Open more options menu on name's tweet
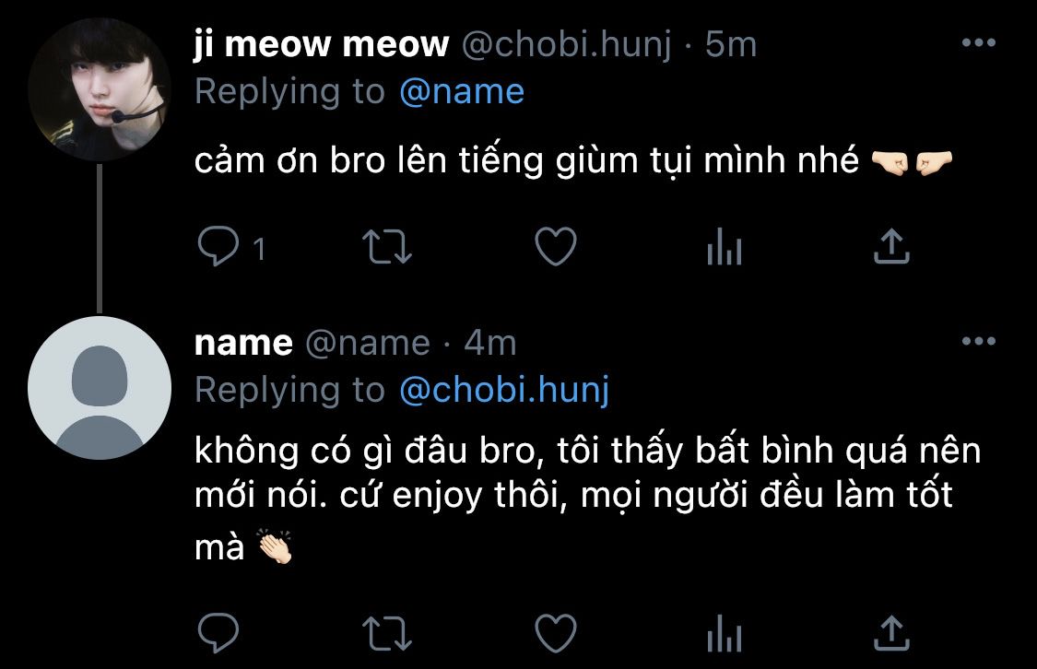The height and width of the screenshot is (669, 1037). coord(979,341)
